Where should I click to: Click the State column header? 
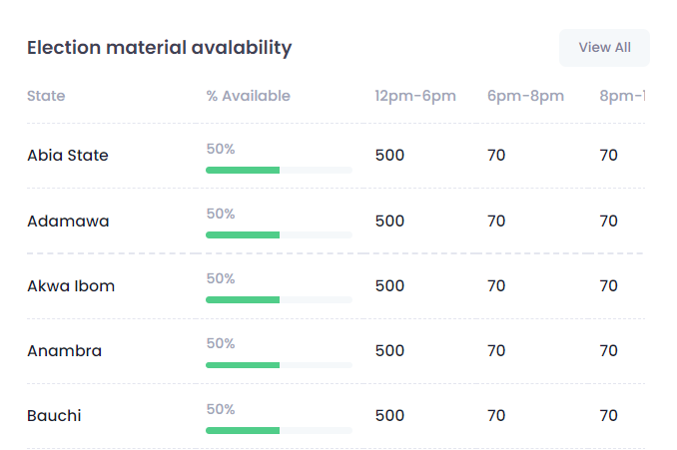coord(46,97)
